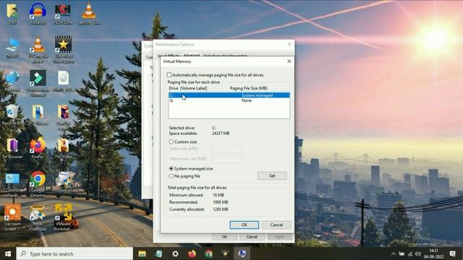
Task: Open the Tor Browser desktop icon
Action: [x=12, y=149]
